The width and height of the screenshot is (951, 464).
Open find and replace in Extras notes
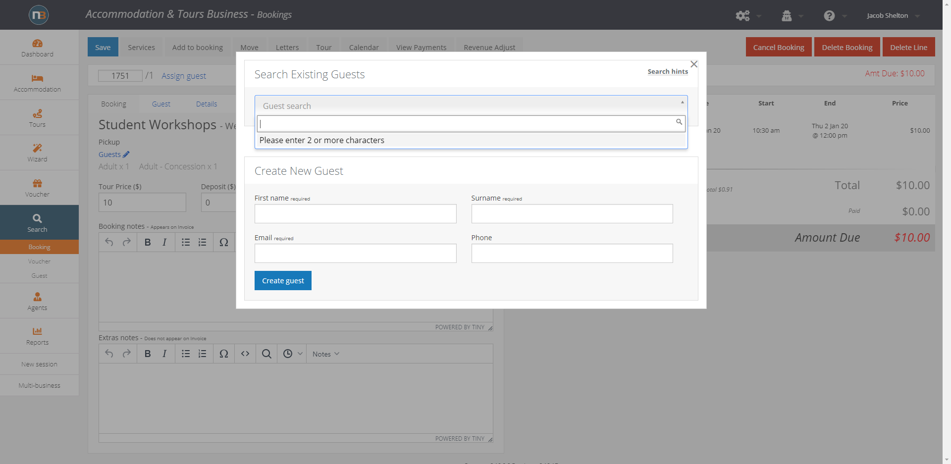[x=266, y=354]
